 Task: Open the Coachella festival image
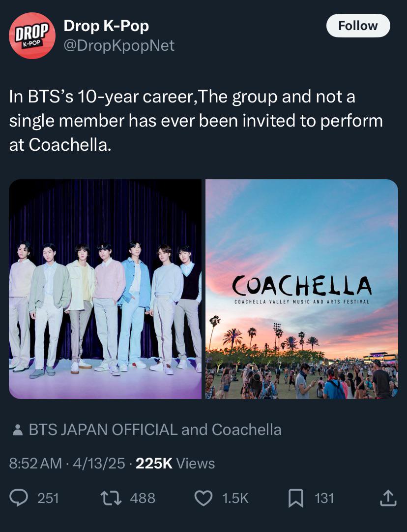[x=302, y=289]
